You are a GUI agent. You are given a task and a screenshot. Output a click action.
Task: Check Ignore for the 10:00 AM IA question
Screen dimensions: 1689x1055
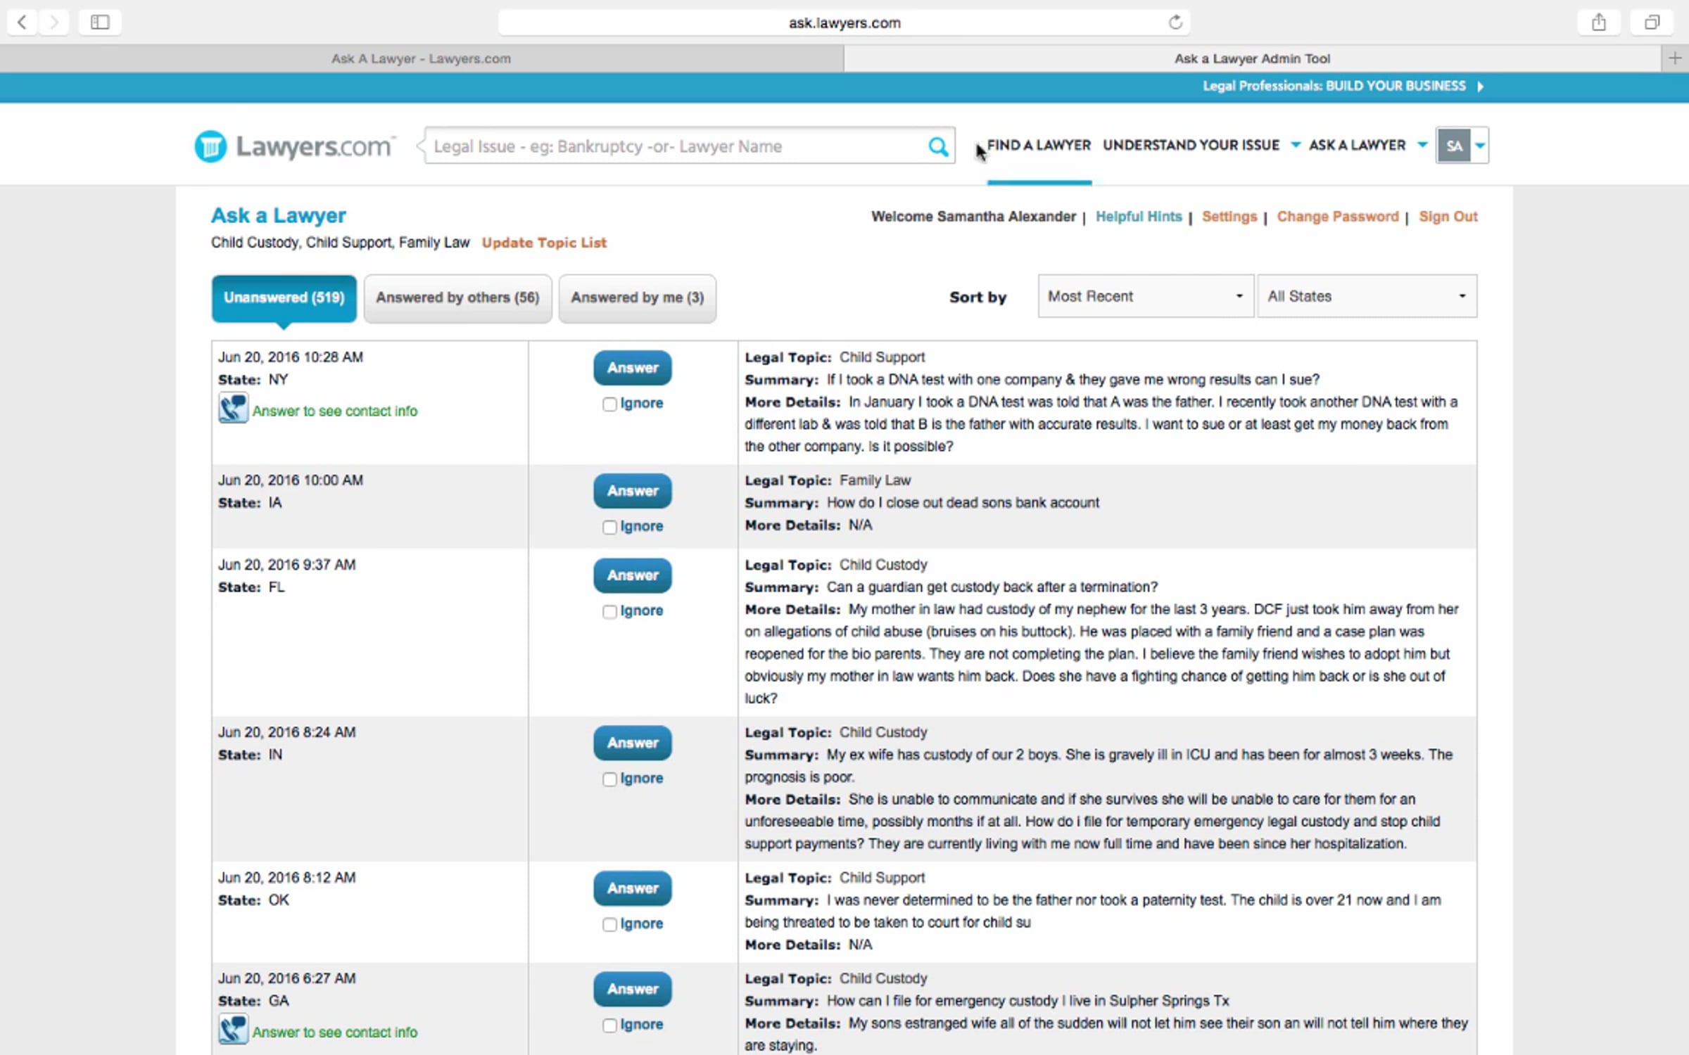click(x=609, y=527)
